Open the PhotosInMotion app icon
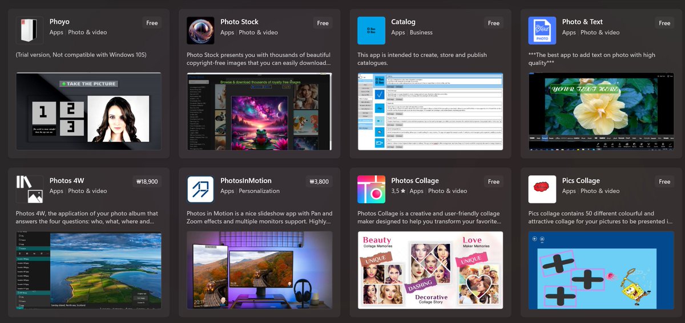The height and width of the screenshot is (323, 685). pos(200,189)
